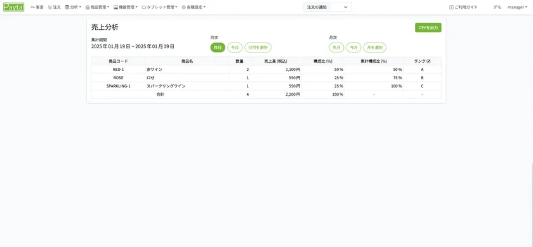Expand the 商品管理 dropdown menu
Screen dimensions: 533x247
pos(97,7)
